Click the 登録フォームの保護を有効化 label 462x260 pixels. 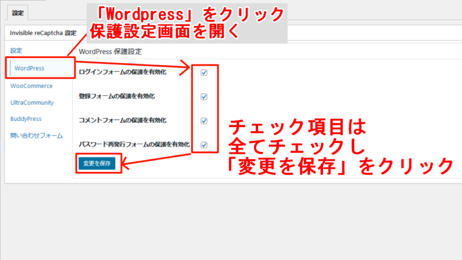click(117, 96)
